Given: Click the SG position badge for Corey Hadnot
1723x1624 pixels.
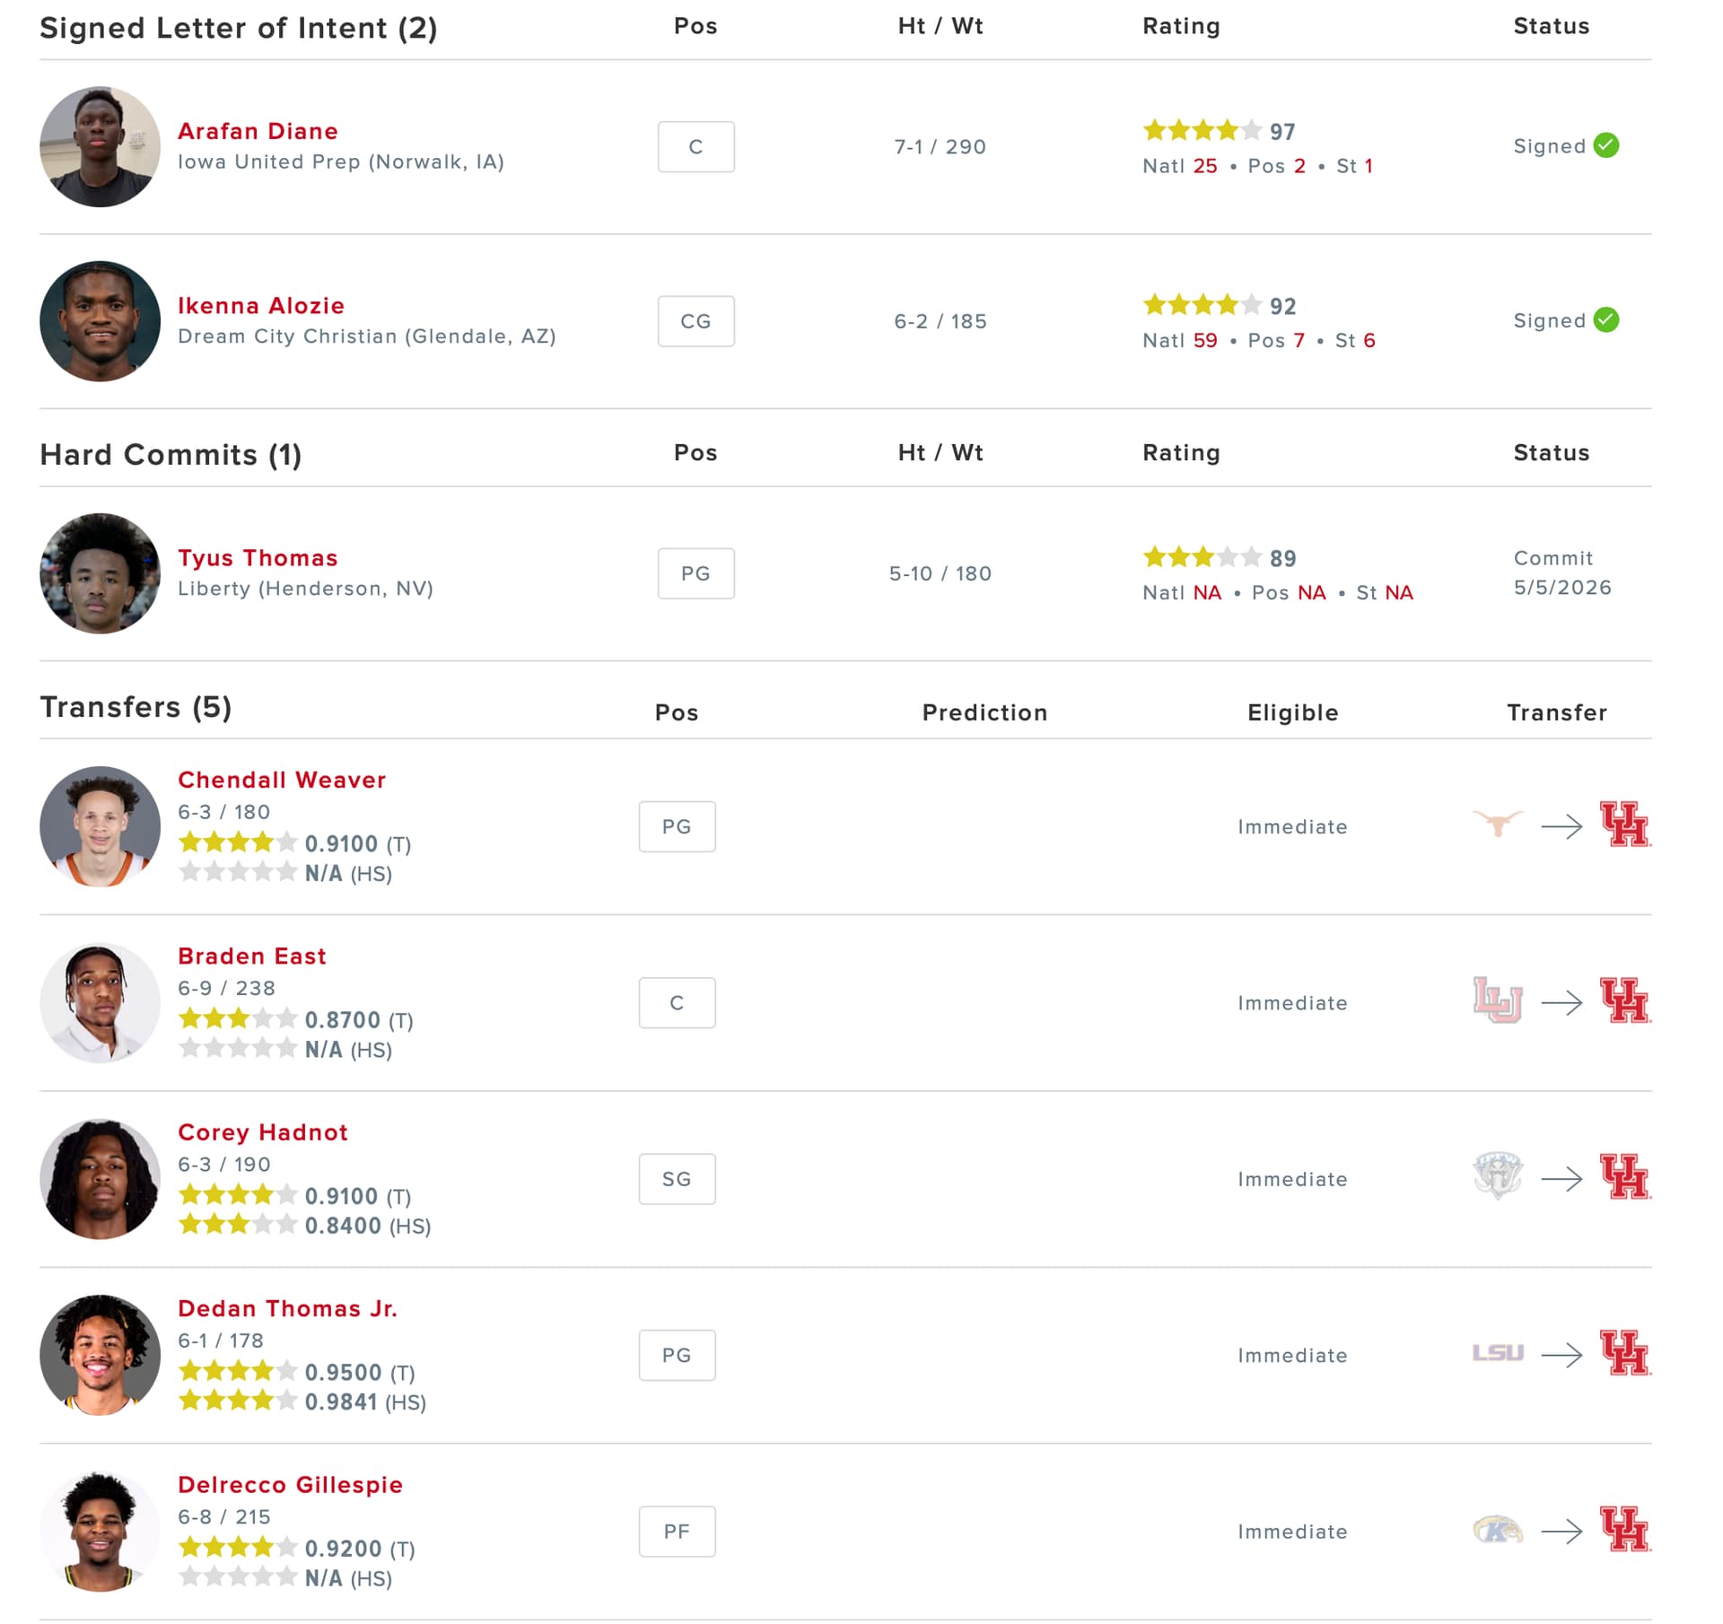Looking at the screenshot, I should pyautogui.click(x=677, y=1179).
